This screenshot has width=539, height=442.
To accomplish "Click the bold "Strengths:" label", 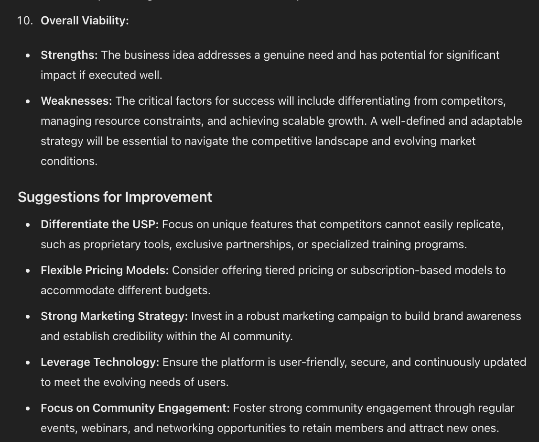I will click(x=69, y=55).
